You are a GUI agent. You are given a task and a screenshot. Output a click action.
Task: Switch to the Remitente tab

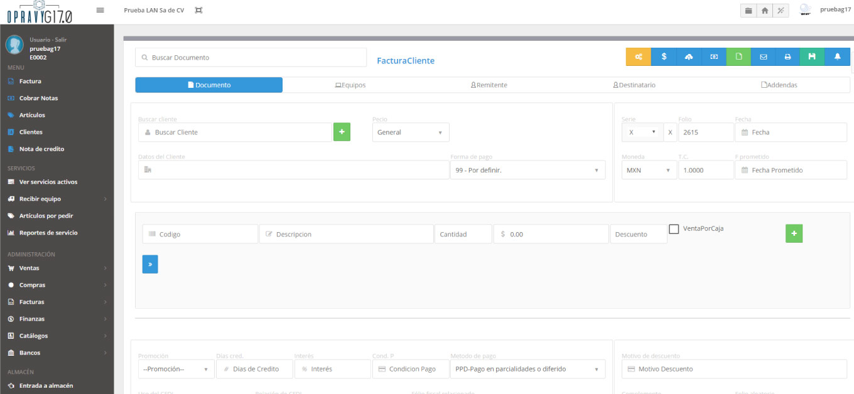pos(489,85)
